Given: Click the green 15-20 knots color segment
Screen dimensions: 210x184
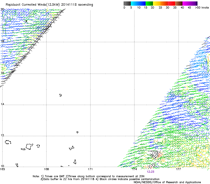Looking at the screenshot, I should click(149, 3).
